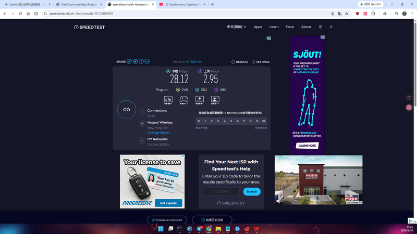Close the speedtest.net browser tab
The image size is (417, 234).
(x=153, y=4)
